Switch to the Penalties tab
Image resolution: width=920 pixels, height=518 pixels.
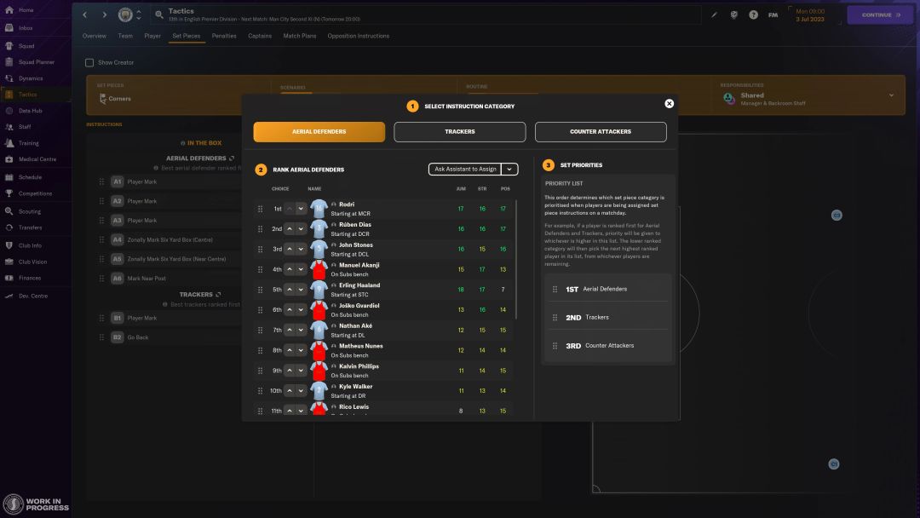pyautogui.click(x=223, y=36)
